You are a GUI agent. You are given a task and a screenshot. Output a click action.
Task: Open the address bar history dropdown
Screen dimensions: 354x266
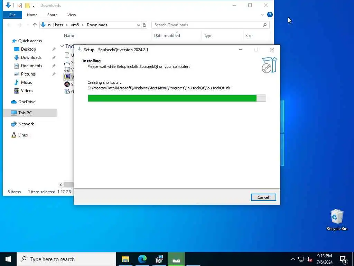(138, 25)
